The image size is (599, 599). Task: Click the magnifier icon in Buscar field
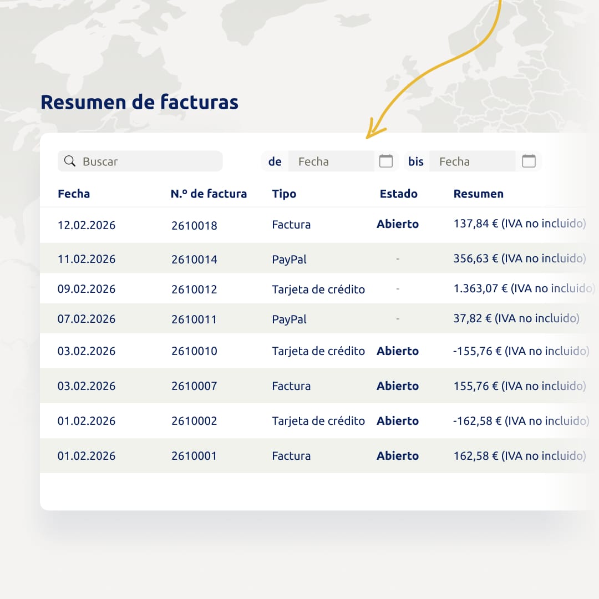69,161
